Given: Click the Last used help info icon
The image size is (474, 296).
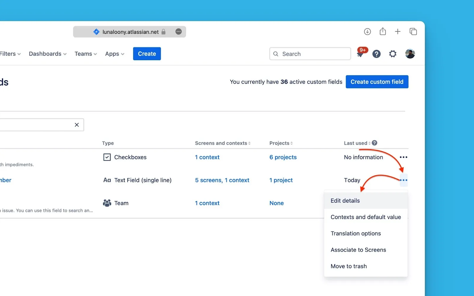Looking at the screenshot, I should (x=374, y=143).
